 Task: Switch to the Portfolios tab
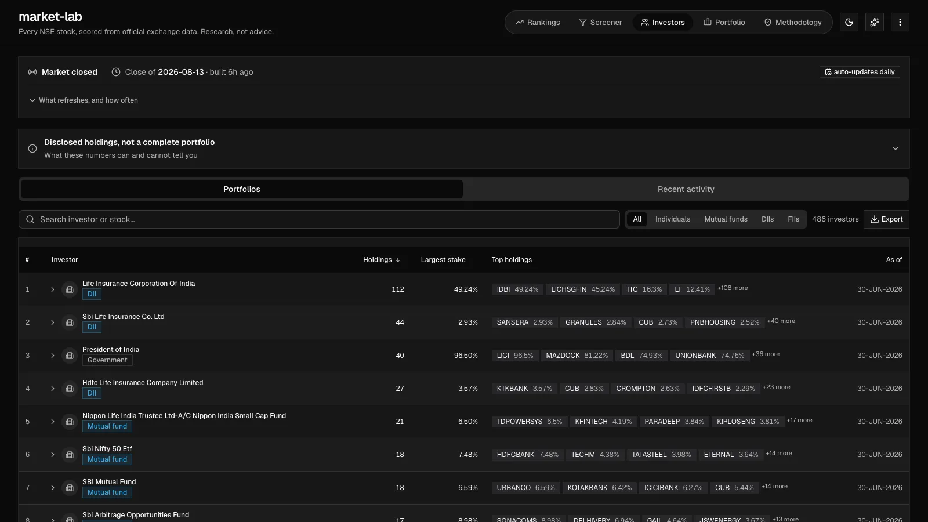coord(242,189)
